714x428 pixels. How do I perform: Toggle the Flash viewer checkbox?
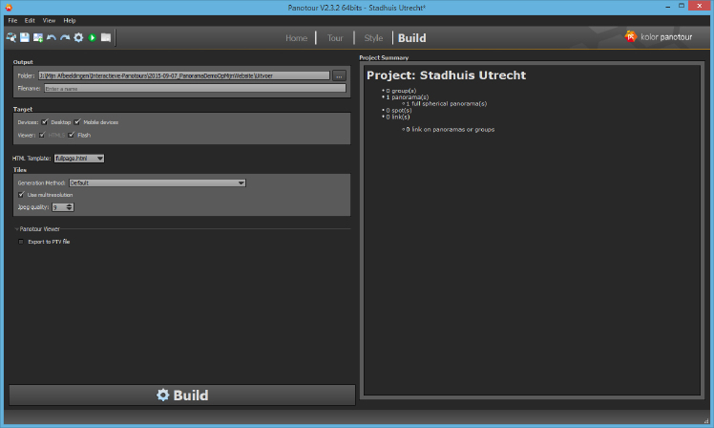72,135
